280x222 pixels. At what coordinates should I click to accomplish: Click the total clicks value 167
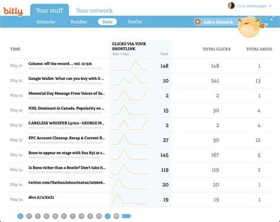click(215, 155)
